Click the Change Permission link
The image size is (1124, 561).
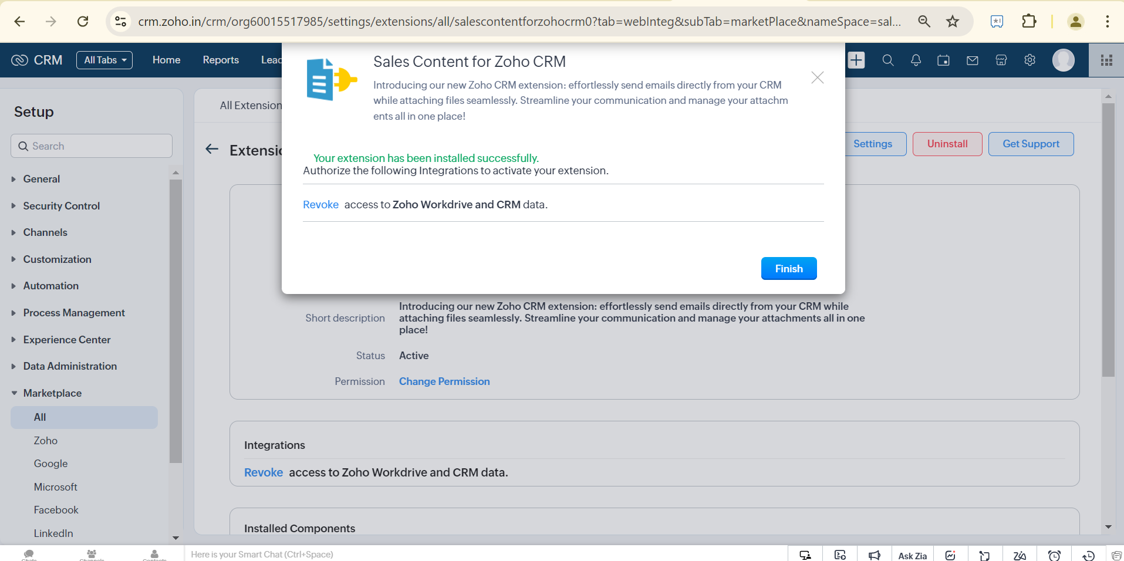point(444,381)
